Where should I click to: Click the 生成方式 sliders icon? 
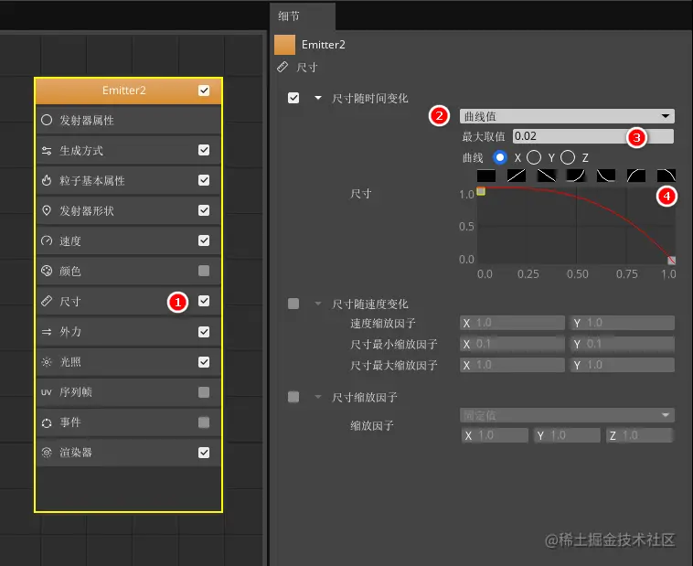pos(47,151)
